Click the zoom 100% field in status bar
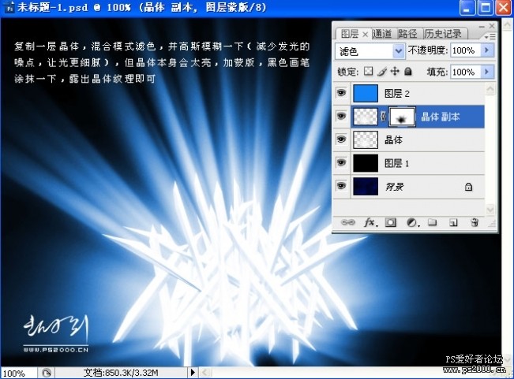 tap(18, 373)
